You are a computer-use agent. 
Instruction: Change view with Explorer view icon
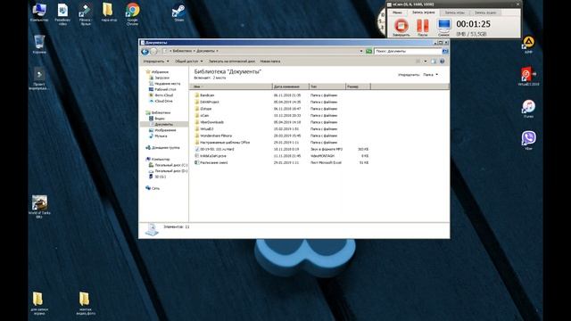pyautogui.click(x=418, y=62)
